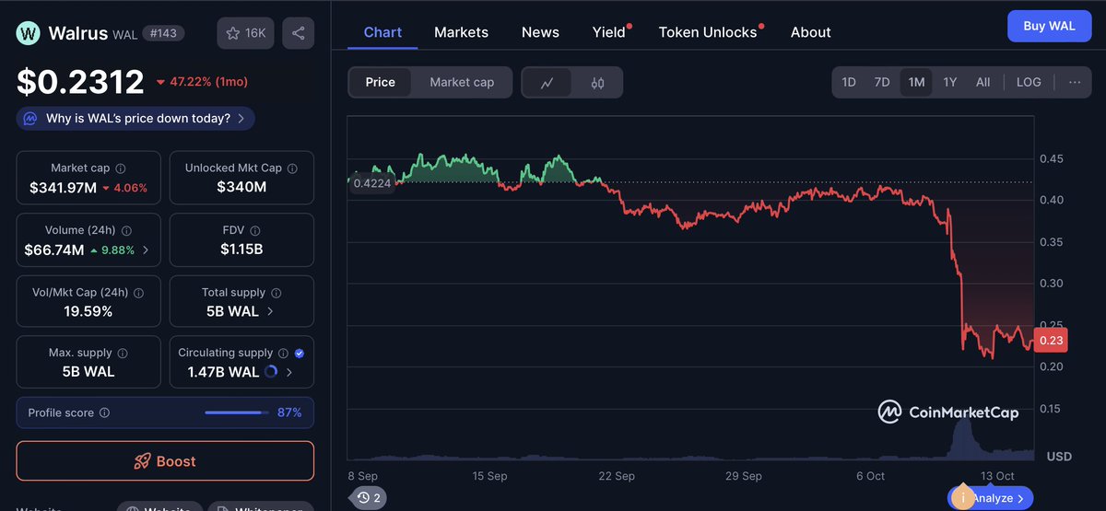Select 1M time range
This screenshot has height=511, width=1106.
point(916,82)
